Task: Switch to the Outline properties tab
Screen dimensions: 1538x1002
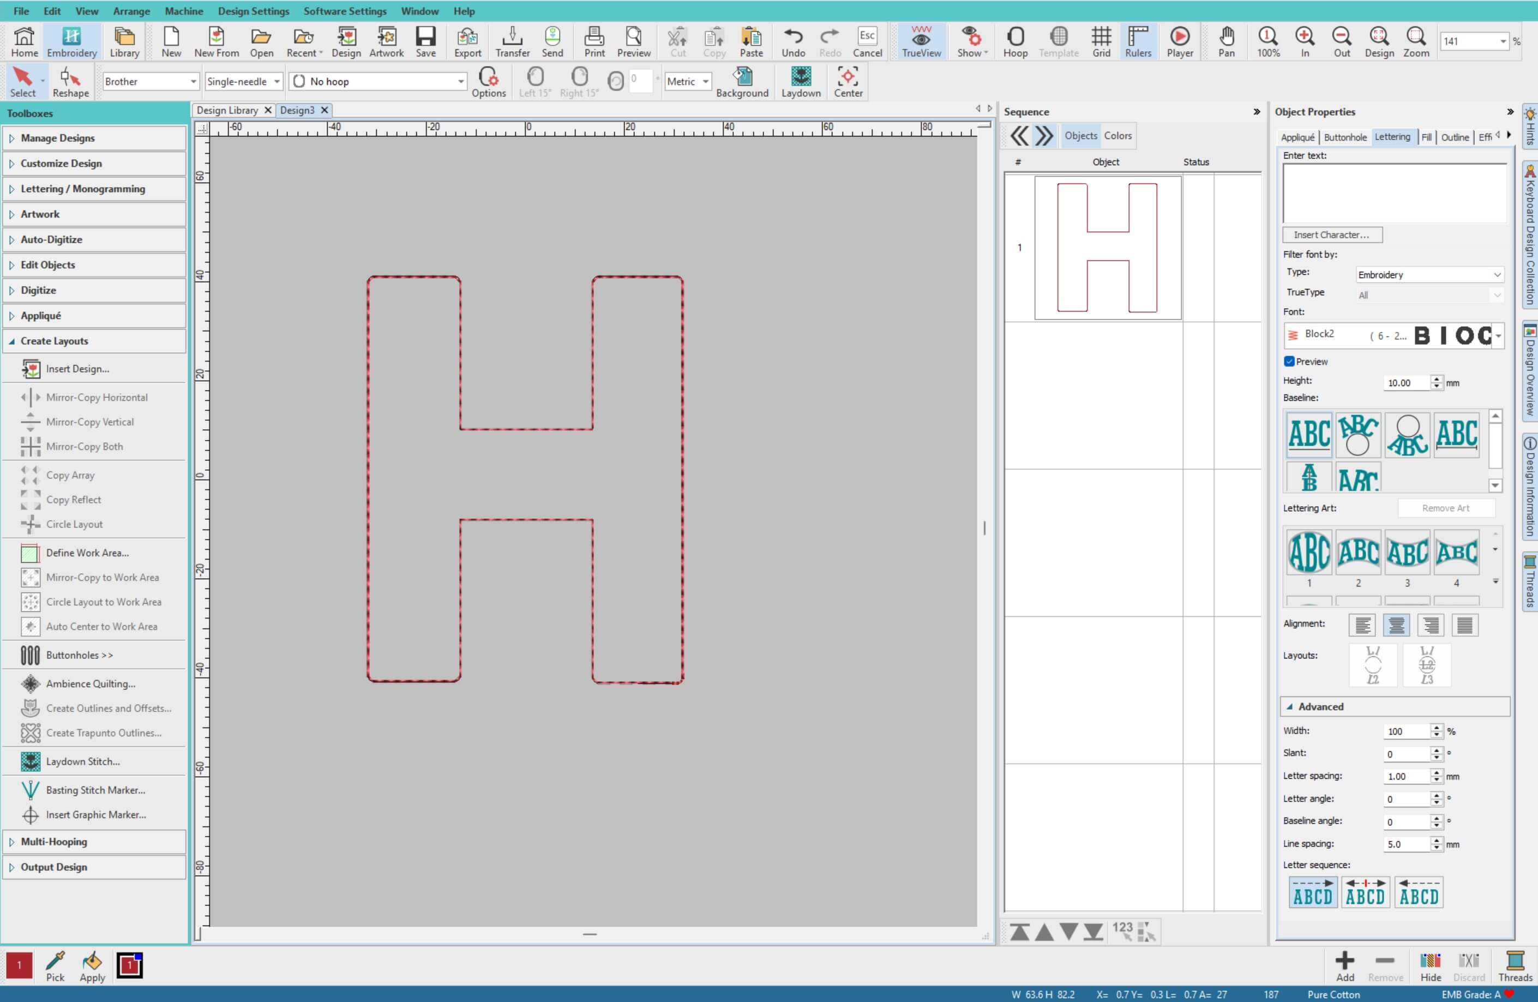Action: tap(1454, 137)
